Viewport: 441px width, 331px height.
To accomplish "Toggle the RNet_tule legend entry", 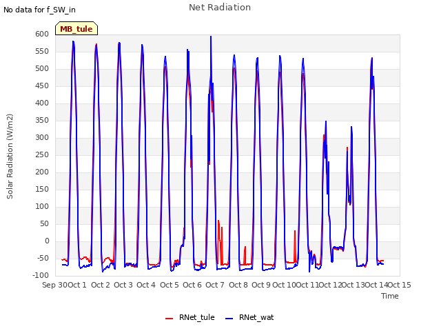I will [x=190, y=317].
